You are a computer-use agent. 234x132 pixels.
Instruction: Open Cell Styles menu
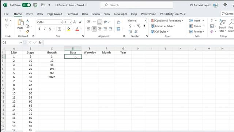159,32
